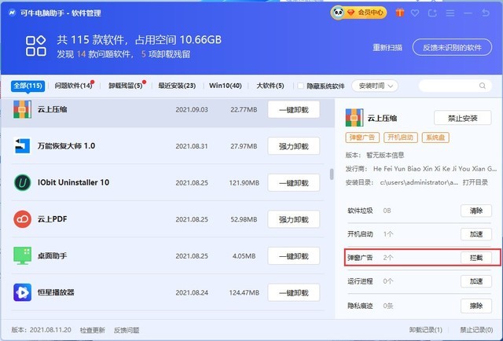
Task: Click the 云上压缩 icon in list
Action: tap(22, 109)
